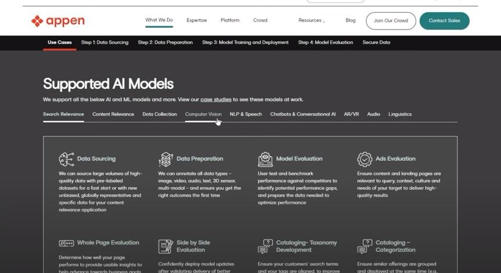This screenshot has height=273, width=501.
Task: Click the Cataloging- Taxonomy Development heading
Action: pyautogui.click(x=307, y=246)
